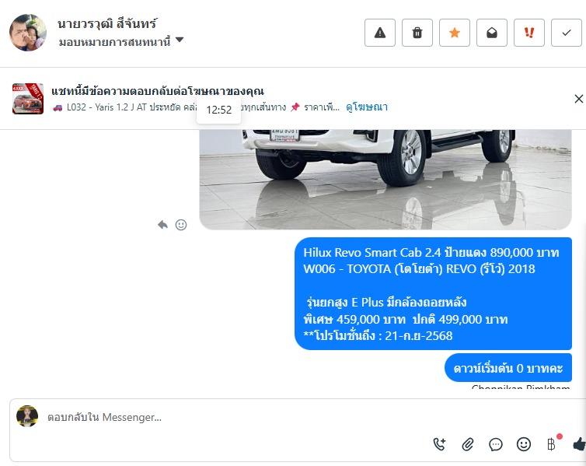Expand the assign conversation dropdown arrow
Screen dimensions: 586x466
click(x=180, y=40)
